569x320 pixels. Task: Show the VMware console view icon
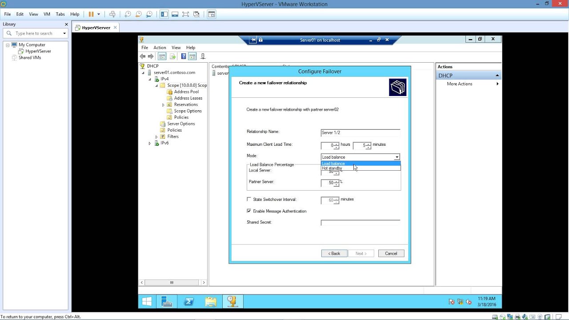coord(212,14)
